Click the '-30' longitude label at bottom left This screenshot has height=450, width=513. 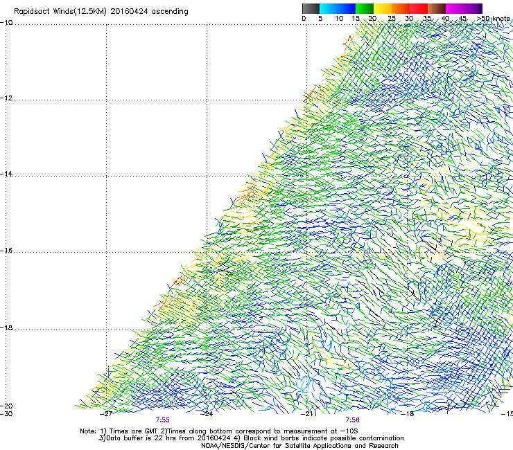click(x=6, y=414)
